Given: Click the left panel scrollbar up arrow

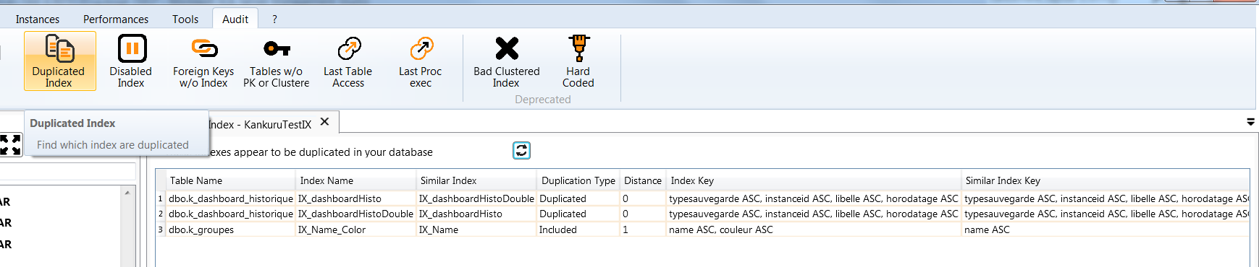Looking at the screenshot, I should tap(127, 193).
